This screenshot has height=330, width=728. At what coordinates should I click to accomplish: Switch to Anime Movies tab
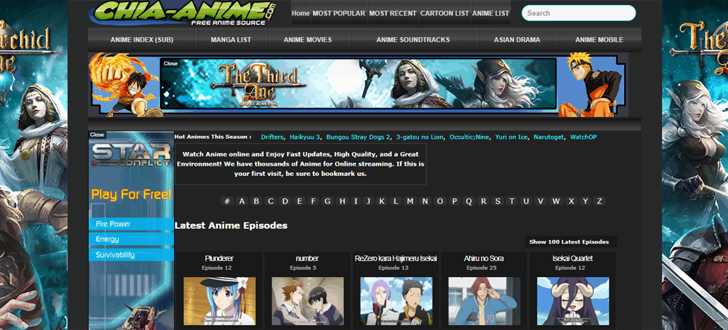click(x=308, y=40)
